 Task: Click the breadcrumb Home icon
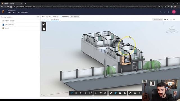[43, 17]
